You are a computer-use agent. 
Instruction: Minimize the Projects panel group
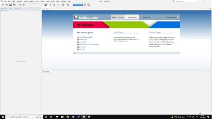click(40, 9)
